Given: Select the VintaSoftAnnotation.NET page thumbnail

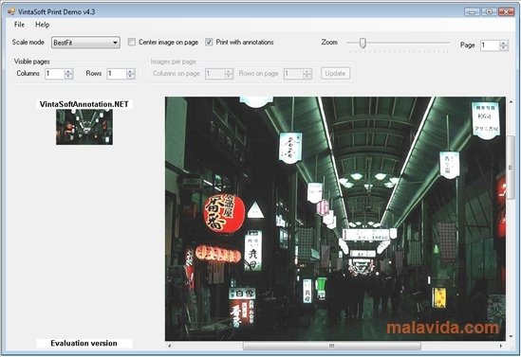Looking at the screenshot, I should [84, 127].
